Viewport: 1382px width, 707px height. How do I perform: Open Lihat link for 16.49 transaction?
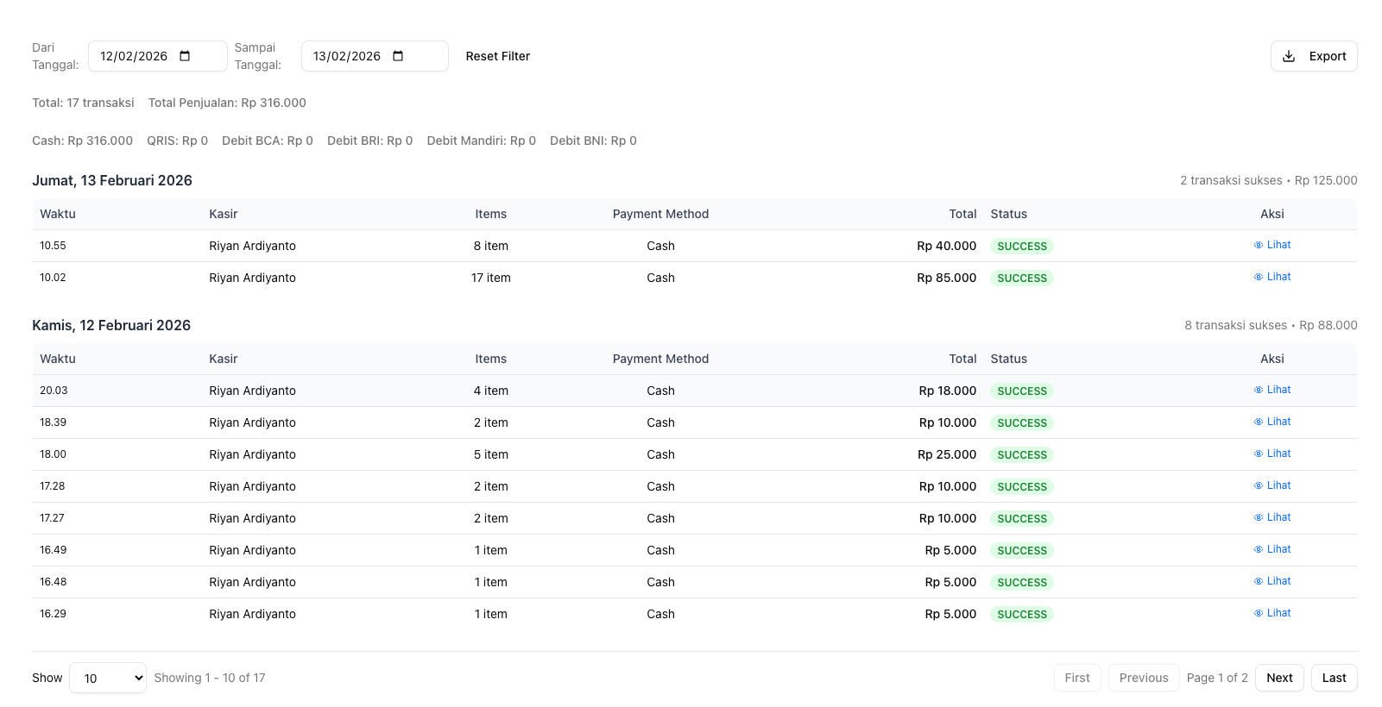click(1278, 549)
